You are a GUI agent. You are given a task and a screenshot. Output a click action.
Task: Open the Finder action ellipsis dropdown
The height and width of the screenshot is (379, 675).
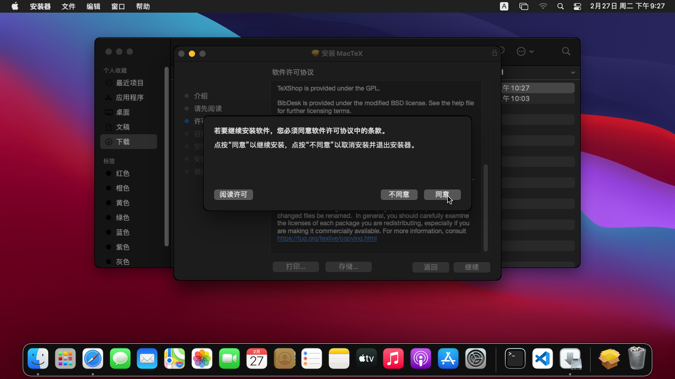coord(525,52)
